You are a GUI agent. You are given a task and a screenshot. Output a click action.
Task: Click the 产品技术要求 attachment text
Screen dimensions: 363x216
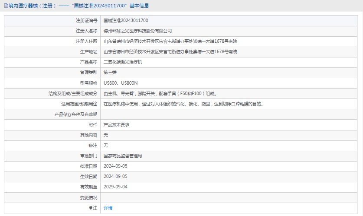(116, 124)
